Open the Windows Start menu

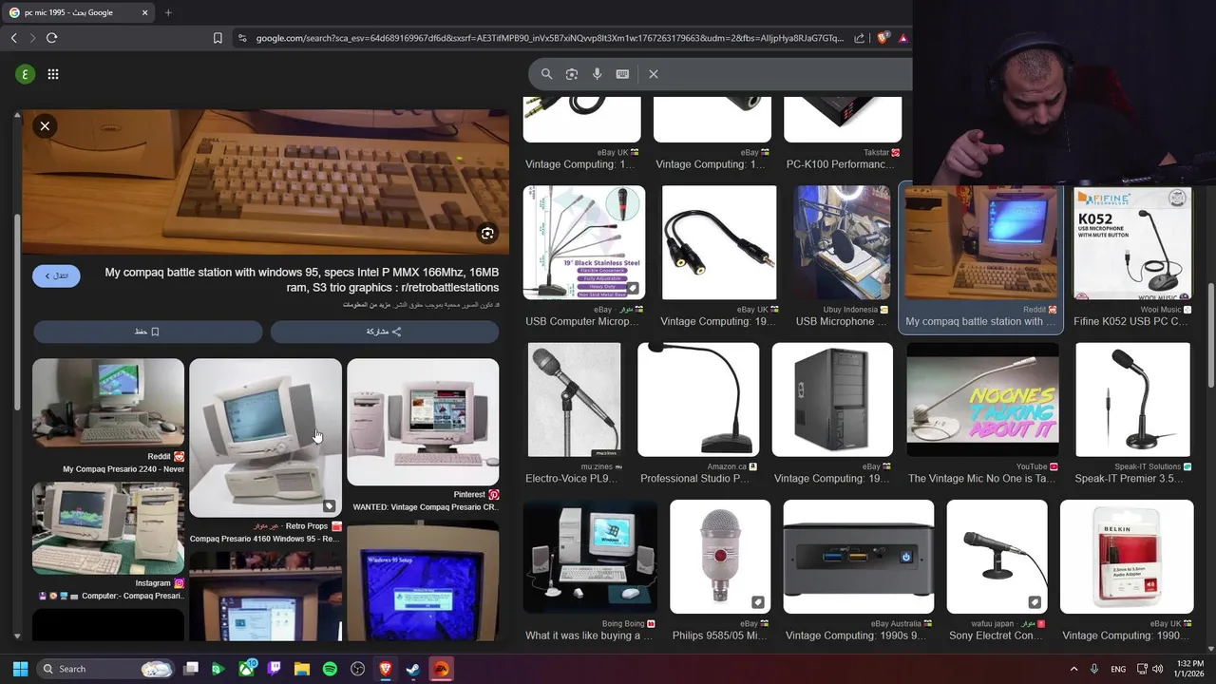coord(20,669)
